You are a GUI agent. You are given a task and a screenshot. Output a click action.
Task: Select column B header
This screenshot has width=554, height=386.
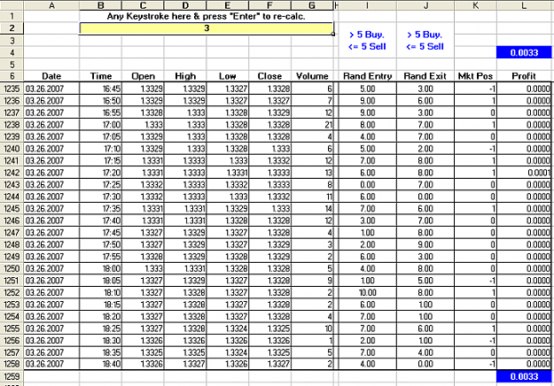[101, 5]
